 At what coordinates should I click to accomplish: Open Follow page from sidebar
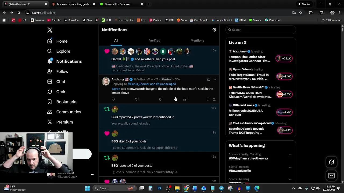click(58, 72)
